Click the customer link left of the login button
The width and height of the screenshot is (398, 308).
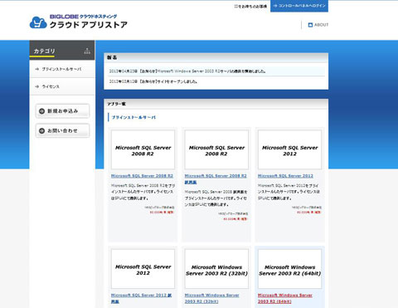(250, 6)
